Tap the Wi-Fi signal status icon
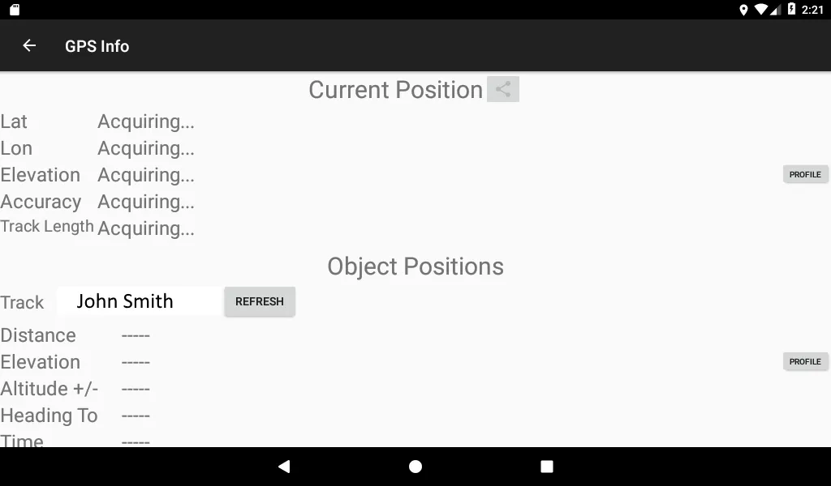This screenshot has height=486, width=831. click(761, 10)
